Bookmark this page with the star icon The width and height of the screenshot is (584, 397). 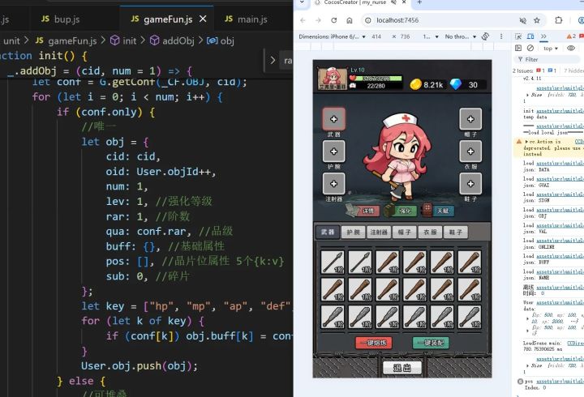[x=537, y=20]
